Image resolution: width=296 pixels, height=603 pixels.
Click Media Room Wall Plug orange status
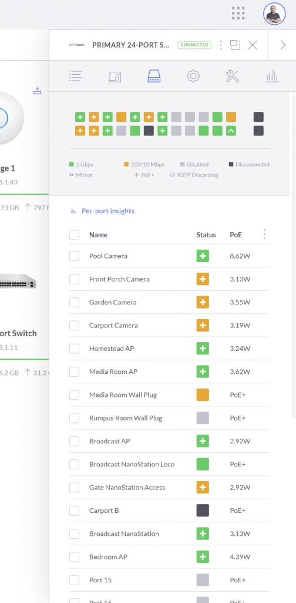click(203, 395)
